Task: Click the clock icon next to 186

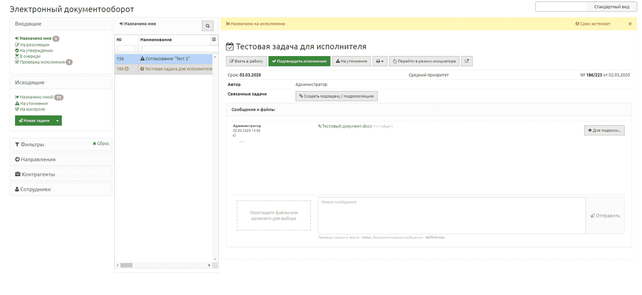Action: point(127,69)
